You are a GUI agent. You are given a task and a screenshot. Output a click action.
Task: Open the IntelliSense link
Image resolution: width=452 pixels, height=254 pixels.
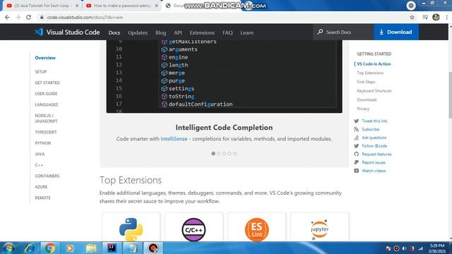(174, 139)
